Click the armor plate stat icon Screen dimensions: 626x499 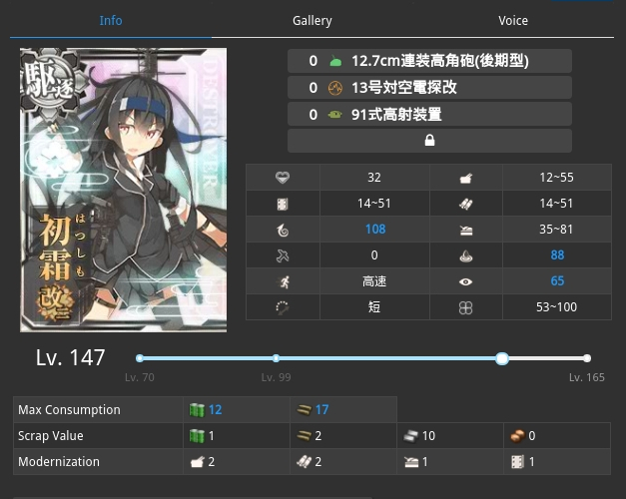click(283, 204)
